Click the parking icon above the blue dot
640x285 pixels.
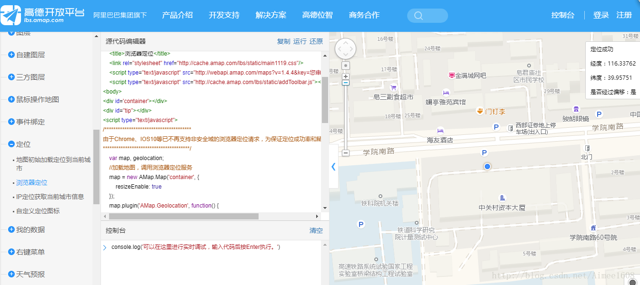coord(485,153)
